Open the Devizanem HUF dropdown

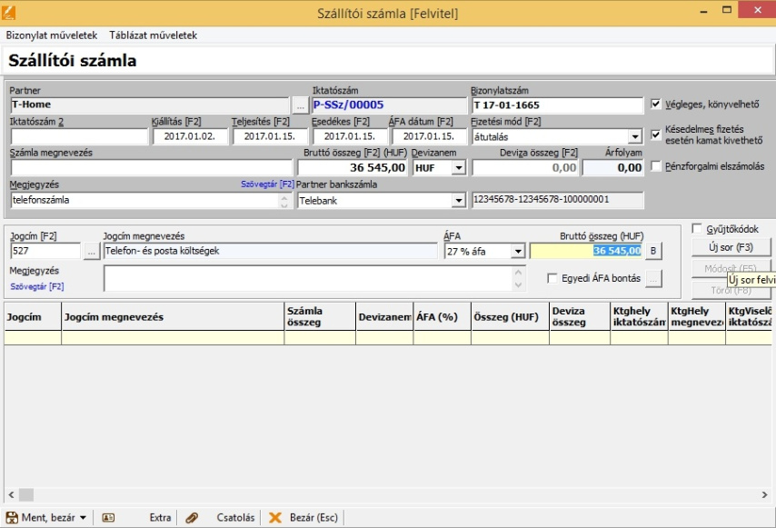459,168
